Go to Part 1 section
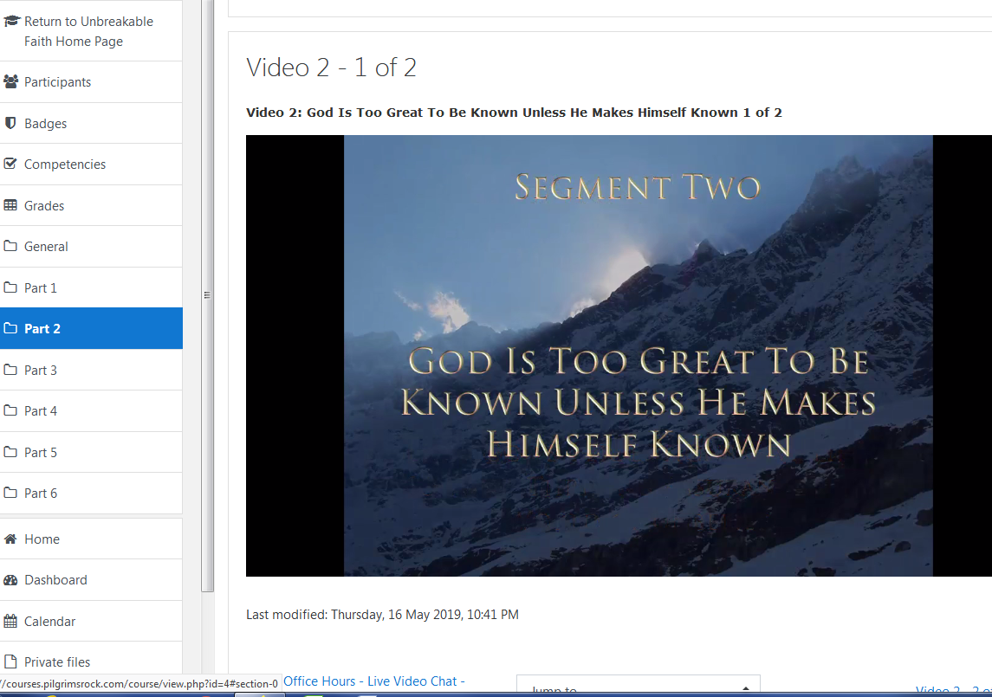The height and width of the screenshot is (697, 992). (x=41, y=288)
